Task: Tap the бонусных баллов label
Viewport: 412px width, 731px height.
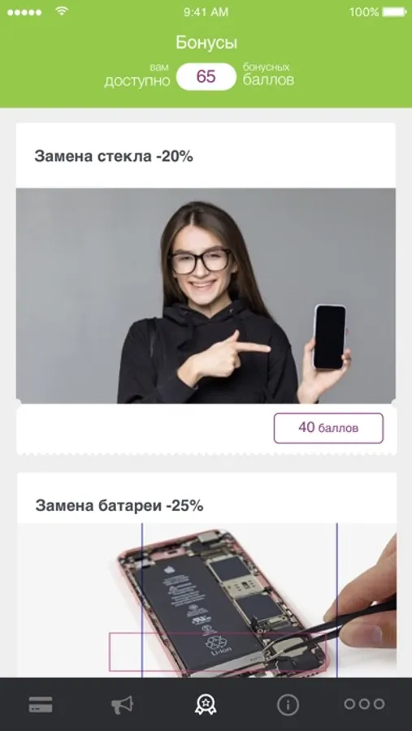Action: (x=268, y=75)
